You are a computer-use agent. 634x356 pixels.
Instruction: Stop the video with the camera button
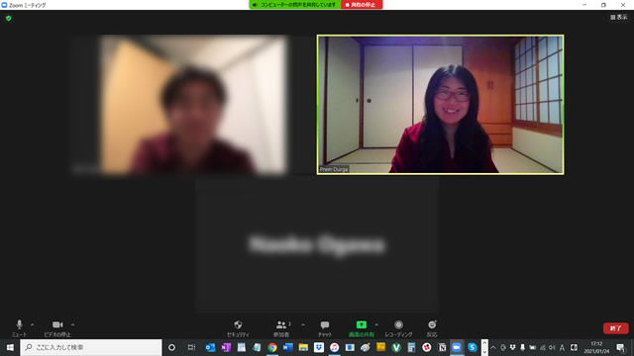pos(57,328)
